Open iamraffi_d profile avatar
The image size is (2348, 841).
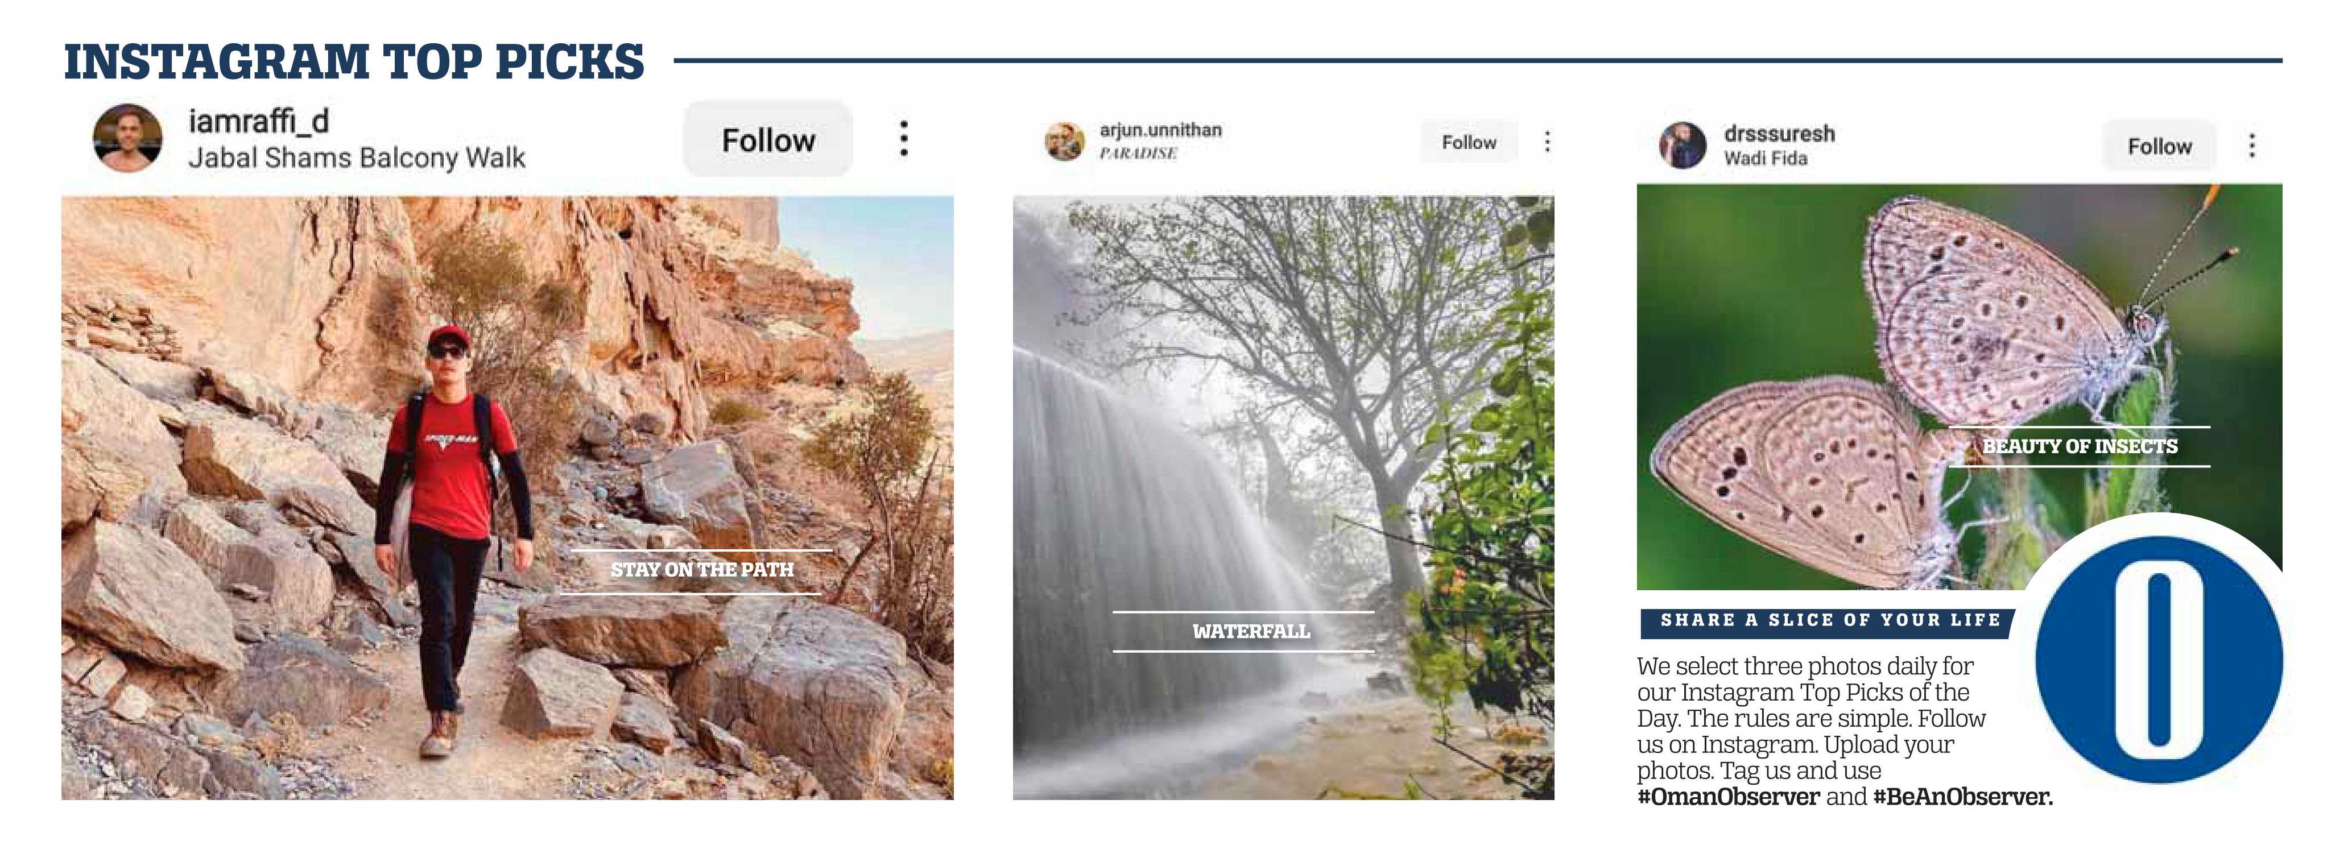127,139
